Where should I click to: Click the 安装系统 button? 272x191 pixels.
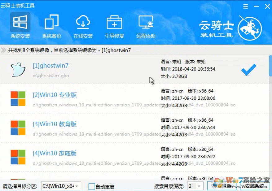coord(254,186)
